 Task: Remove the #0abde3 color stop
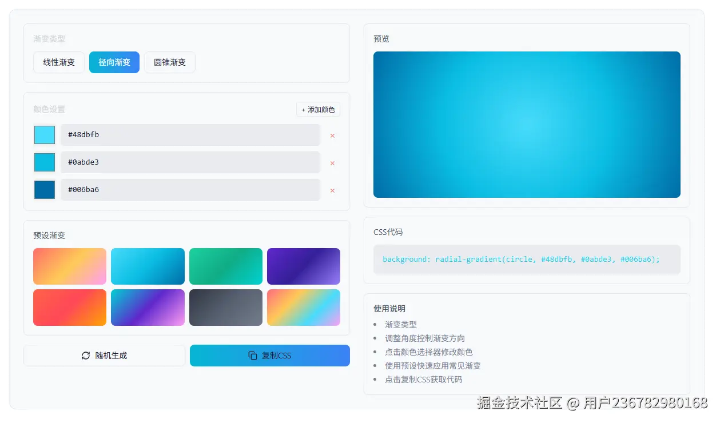click(332, 163)
